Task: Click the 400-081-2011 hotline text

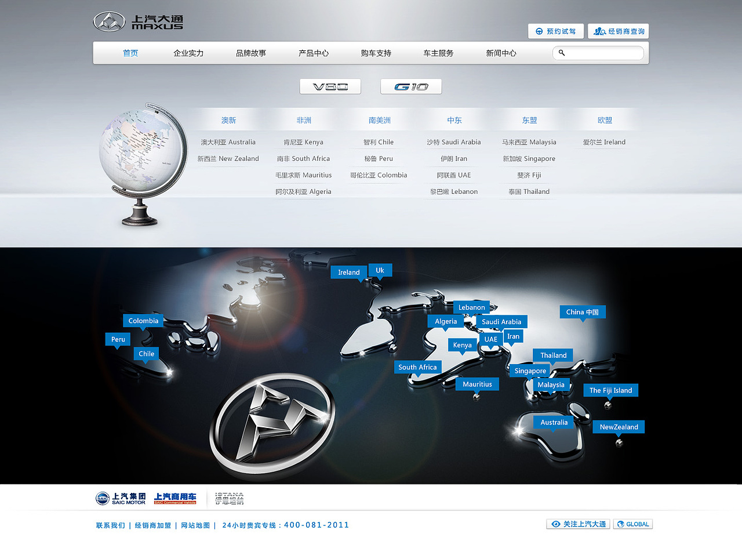Action: pos(317,525)
